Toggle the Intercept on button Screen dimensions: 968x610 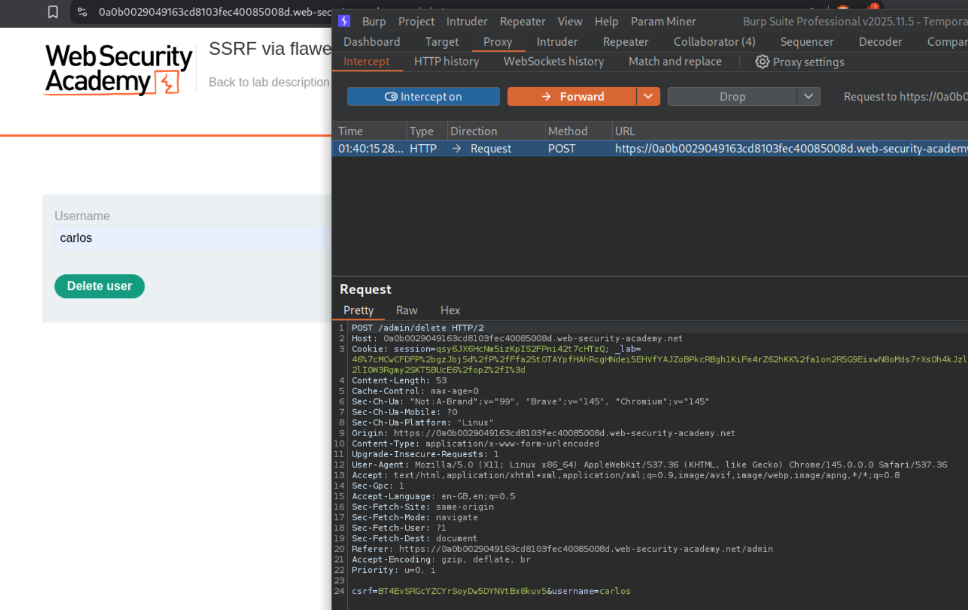pyautogui.click(x=423, y=97)
